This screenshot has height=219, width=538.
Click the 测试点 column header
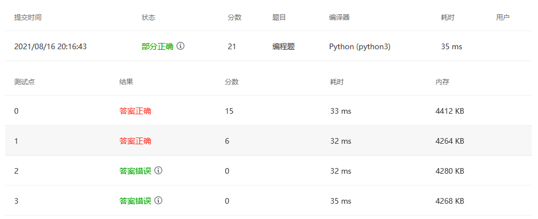tap(24, 82)
